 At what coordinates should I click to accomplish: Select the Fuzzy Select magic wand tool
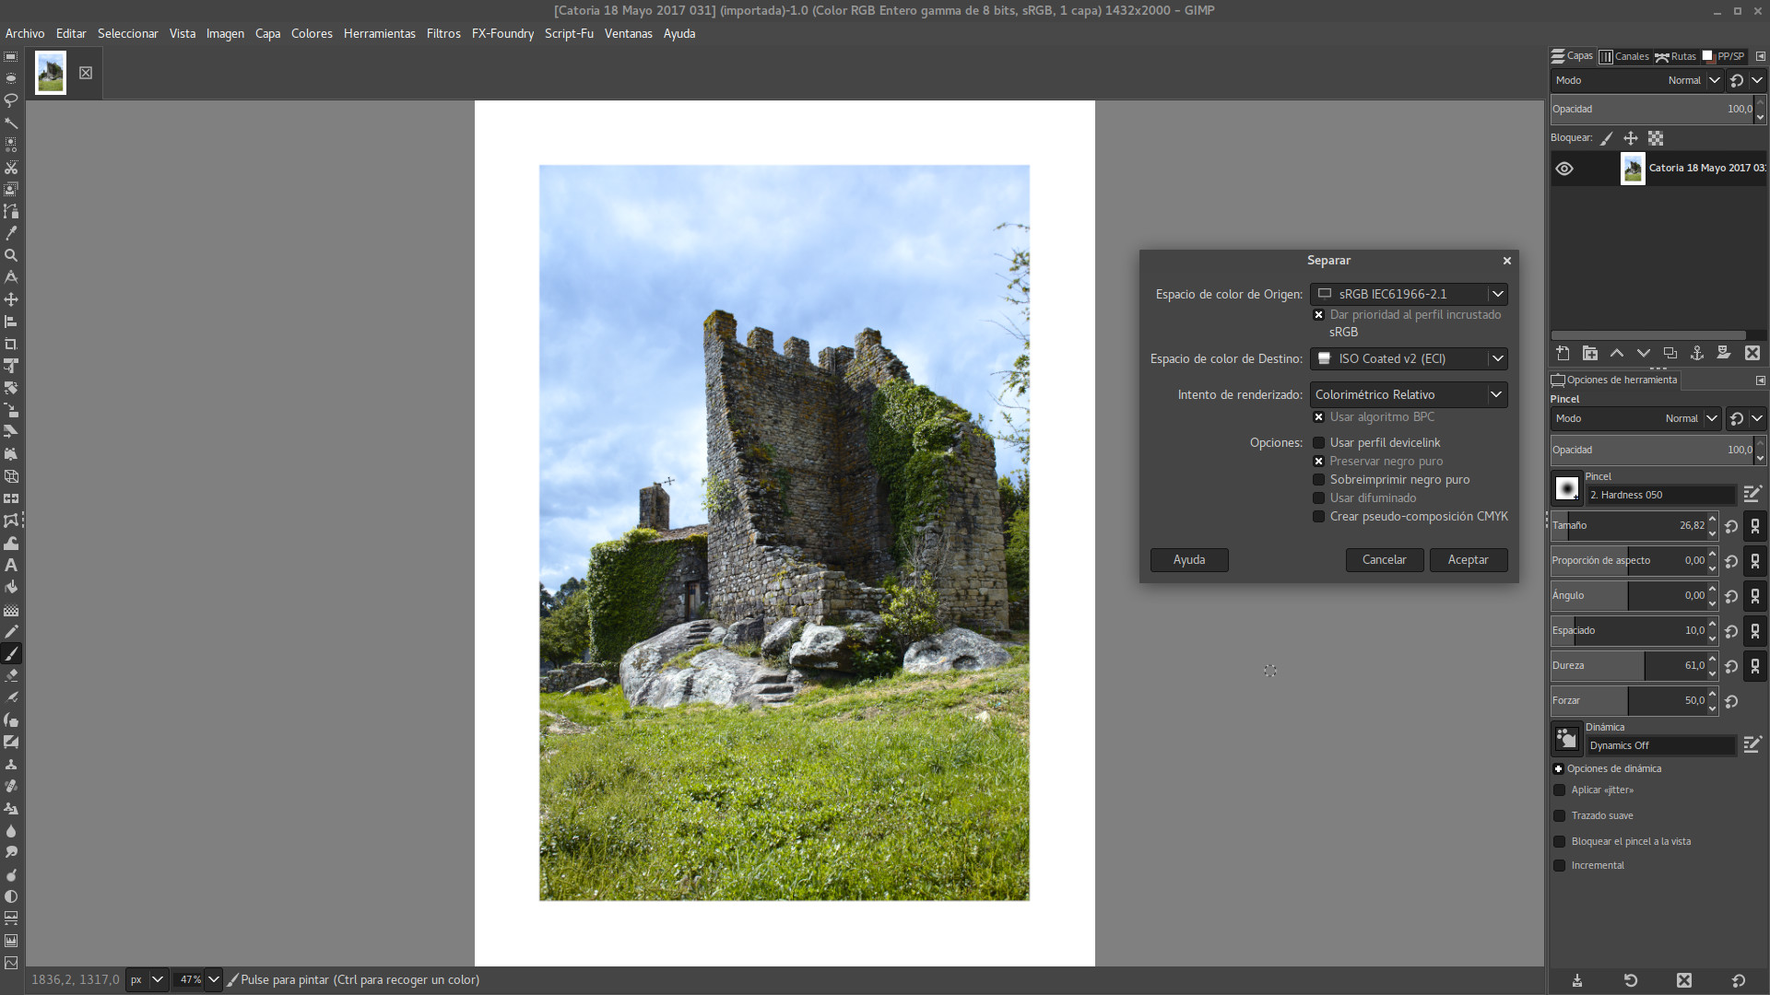11,123
